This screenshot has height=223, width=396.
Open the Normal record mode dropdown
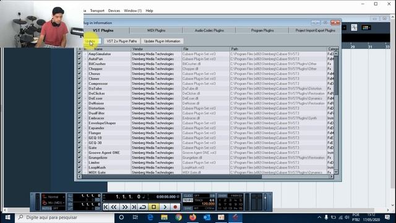(54, 197)
